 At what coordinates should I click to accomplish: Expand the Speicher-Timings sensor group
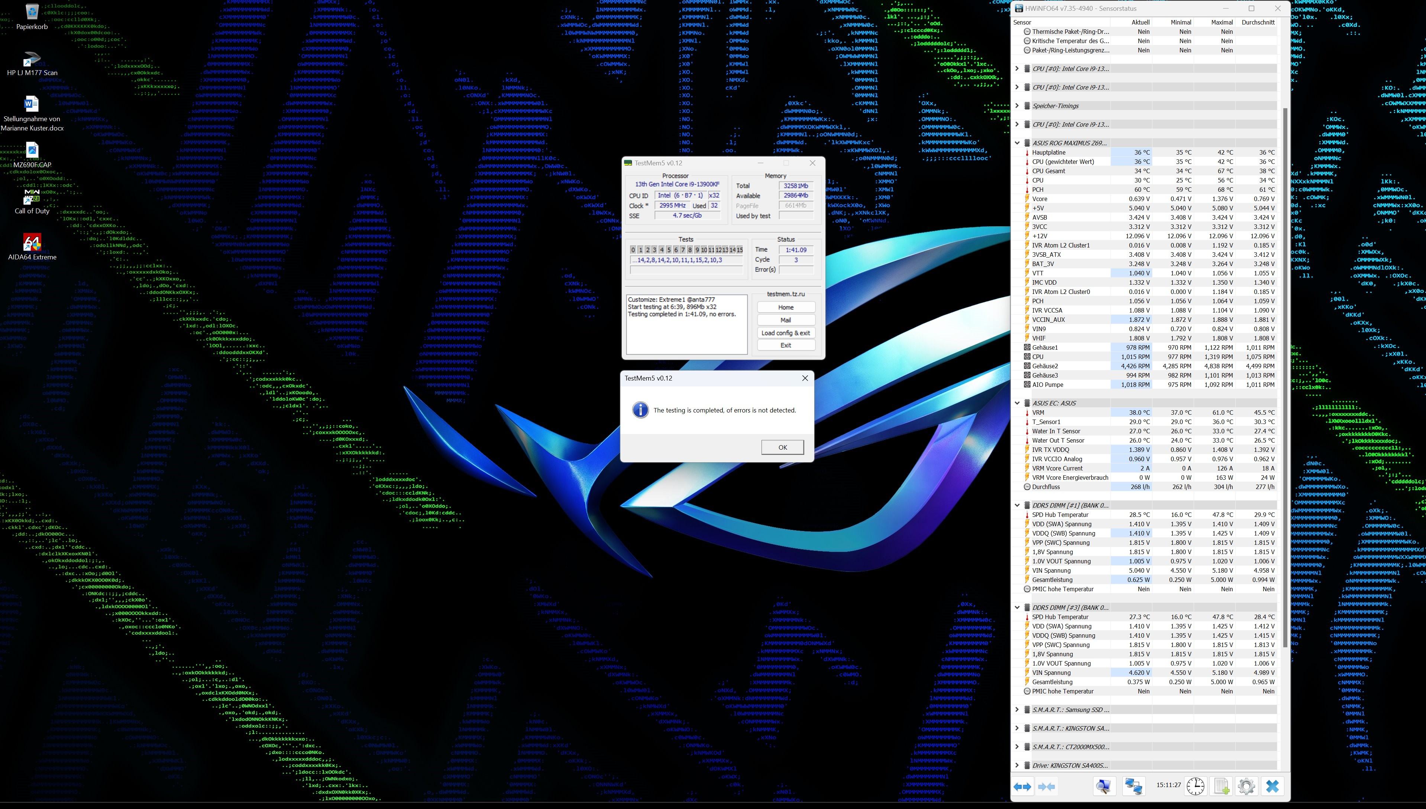point(1017,106)
